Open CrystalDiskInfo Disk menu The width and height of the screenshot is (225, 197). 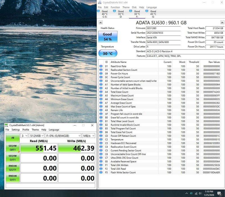point(134,7)
